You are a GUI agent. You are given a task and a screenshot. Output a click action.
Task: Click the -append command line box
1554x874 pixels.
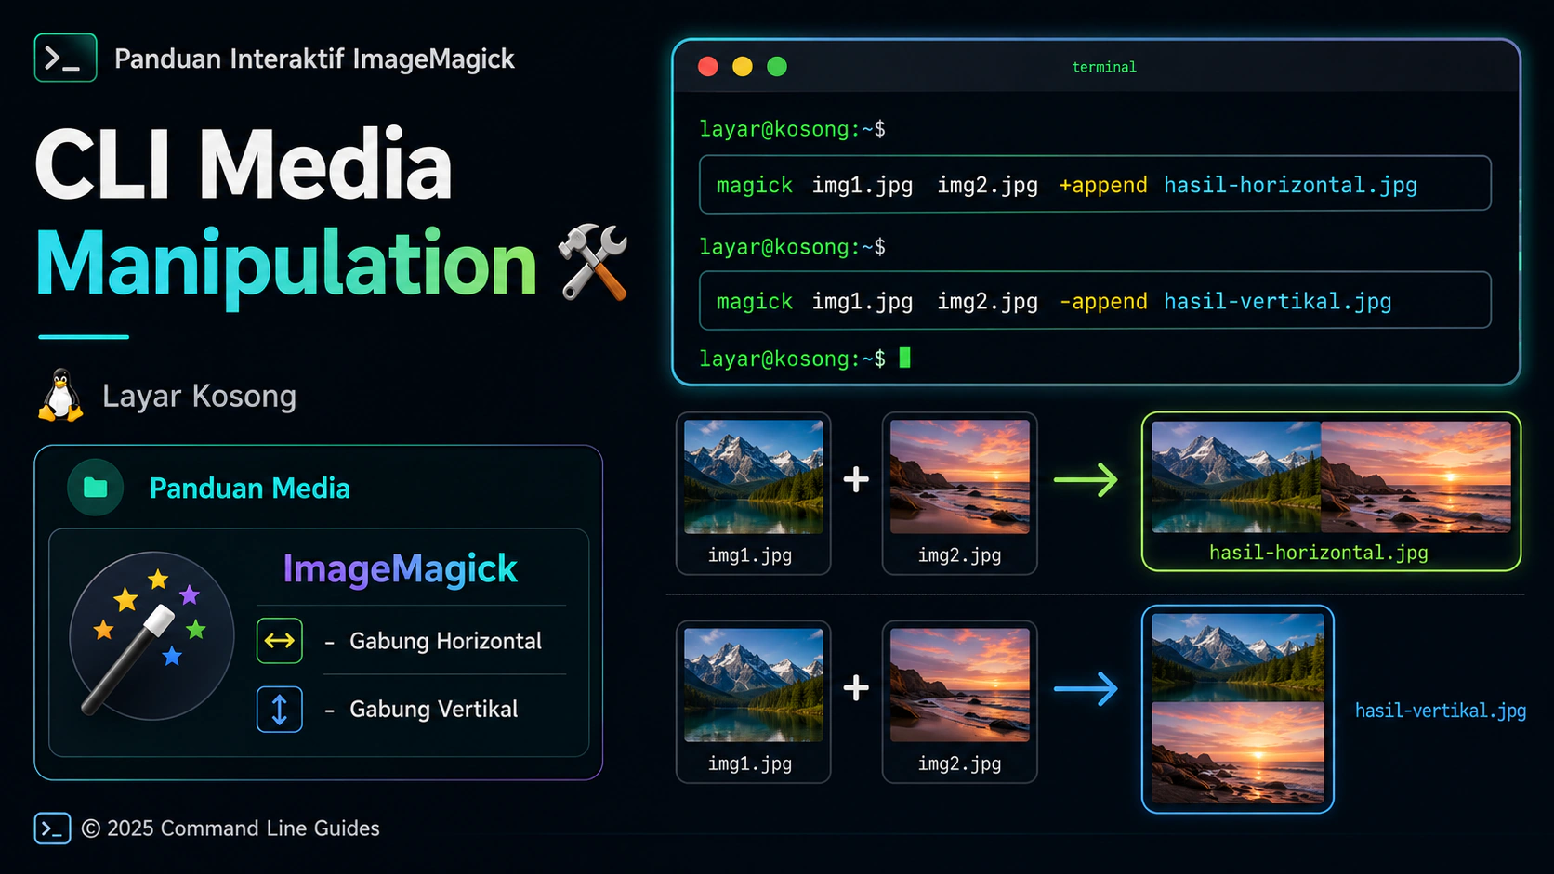click(1095, 300)
